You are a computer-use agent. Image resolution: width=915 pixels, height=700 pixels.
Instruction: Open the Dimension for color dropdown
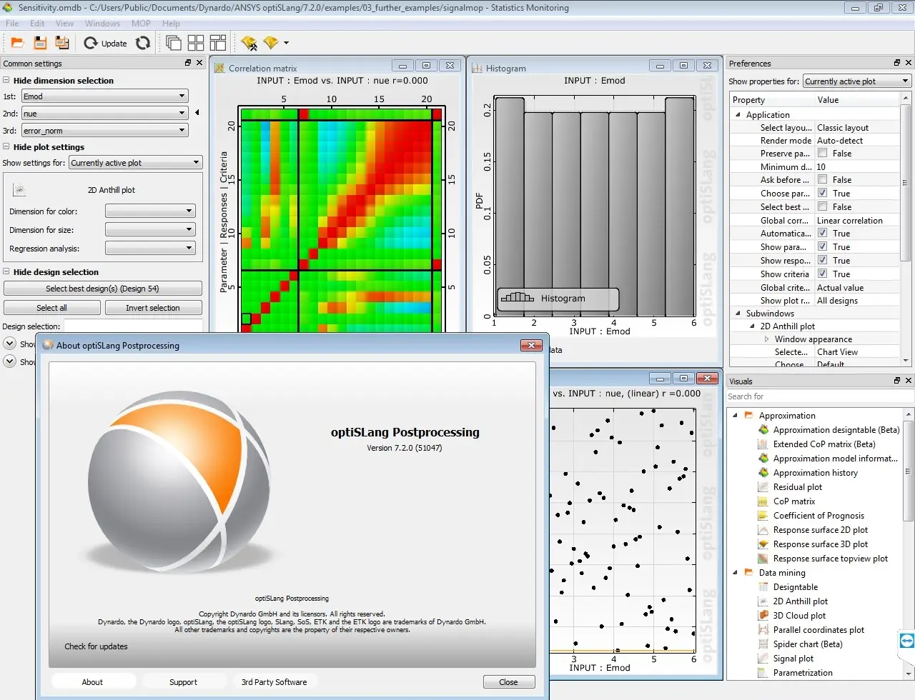pos(150,211)
